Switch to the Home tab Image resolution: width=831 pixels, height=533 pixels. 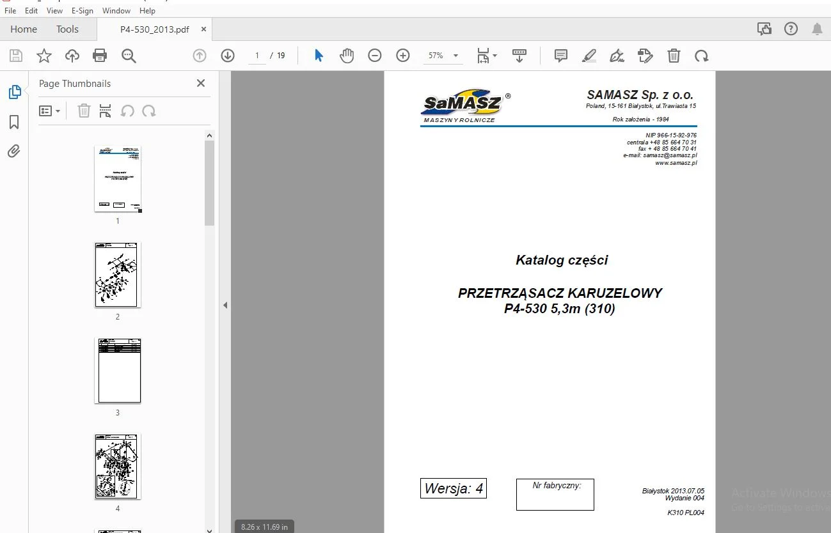24,29
